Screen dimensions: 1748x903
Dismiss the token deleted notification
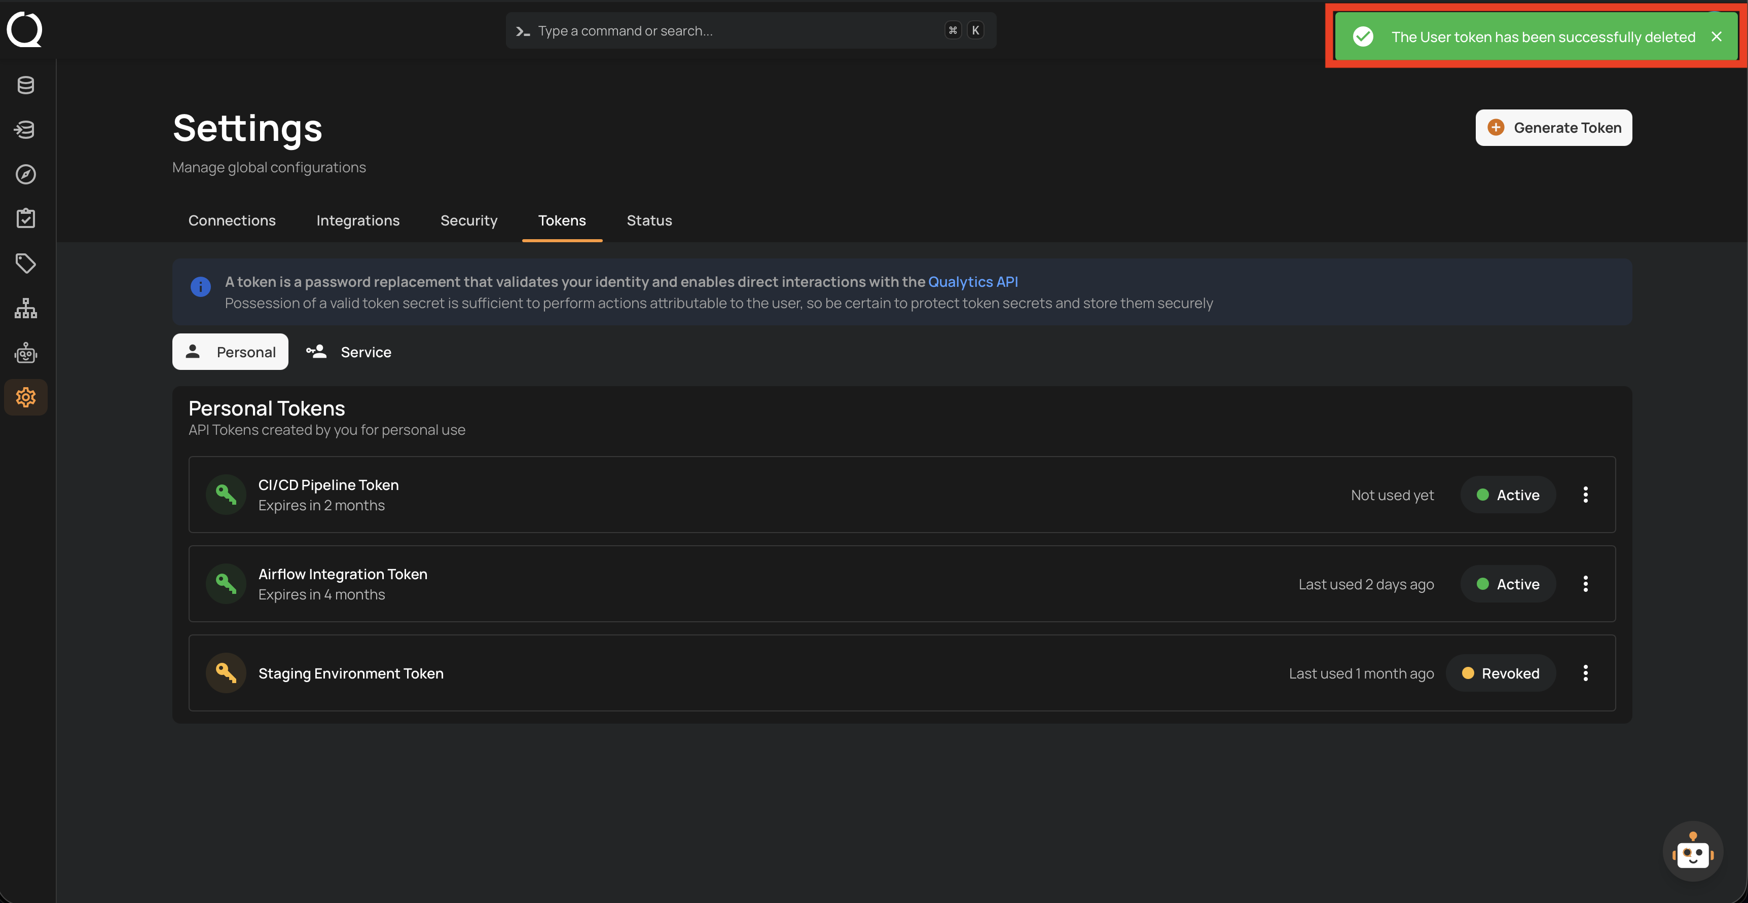pyautogui.click(x=1716, y=36)
